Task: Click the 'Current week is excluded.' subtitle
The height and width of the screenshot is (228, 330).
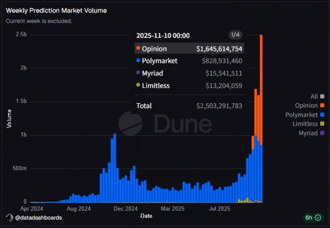Action: click(39, 21)
